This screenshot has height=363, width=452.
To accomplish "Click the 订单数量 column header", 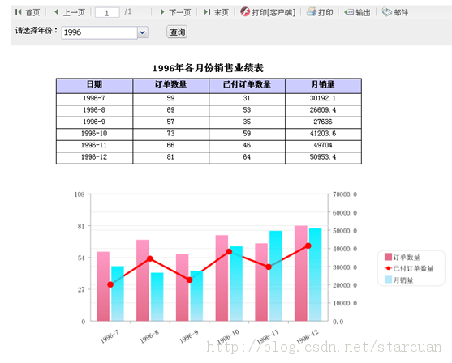I will (x=170, y=86).
